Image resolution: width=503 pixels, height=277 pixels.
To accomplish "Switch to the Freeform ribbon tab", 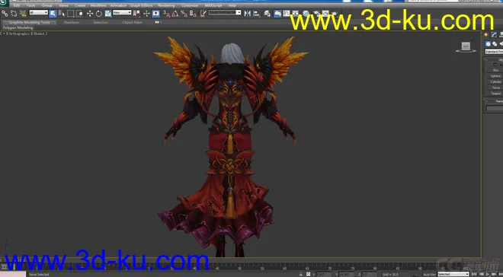I will tap(71, 22).
